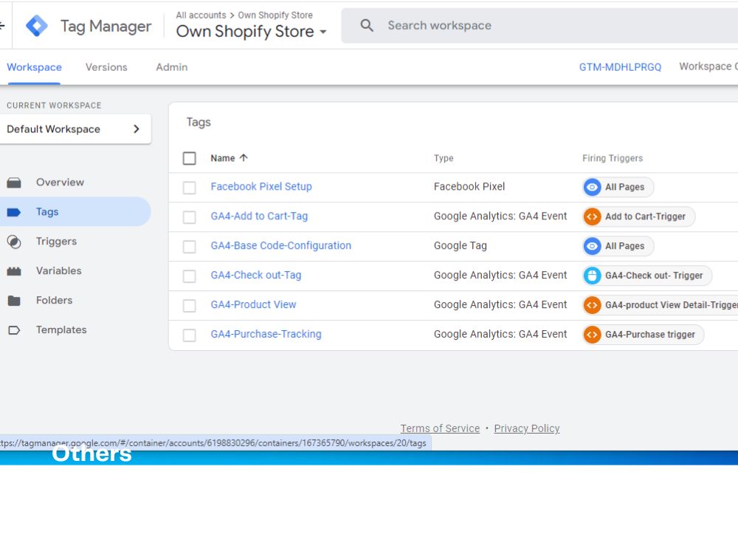The image size is (738, 554).
Task: Click the custom event icon for Add to Cart-Trigger
Action: coord(592,216)
